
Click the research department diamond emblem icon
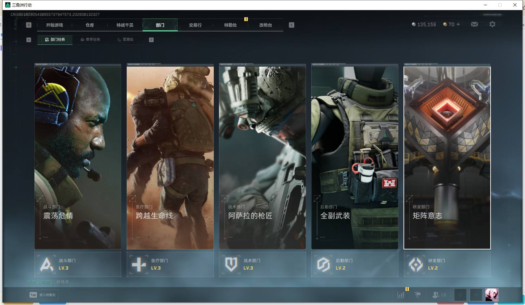pos(416,264)
